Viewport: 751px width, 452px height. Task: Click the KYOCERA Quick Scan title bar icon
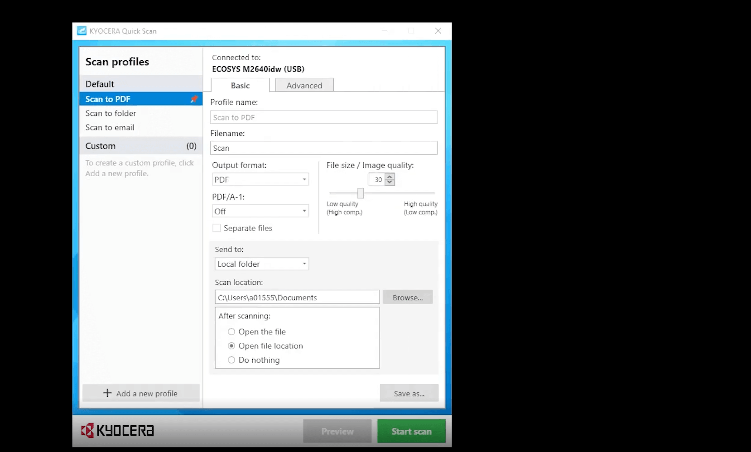pos(82,31)
